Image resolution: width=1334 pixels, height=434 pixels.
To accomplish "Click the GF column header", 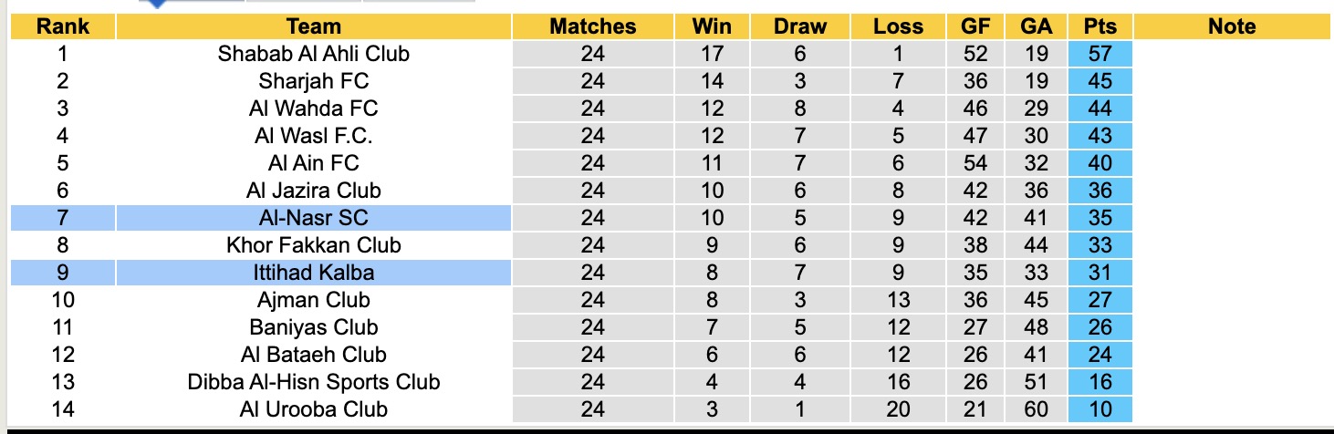I will point(975,26).
